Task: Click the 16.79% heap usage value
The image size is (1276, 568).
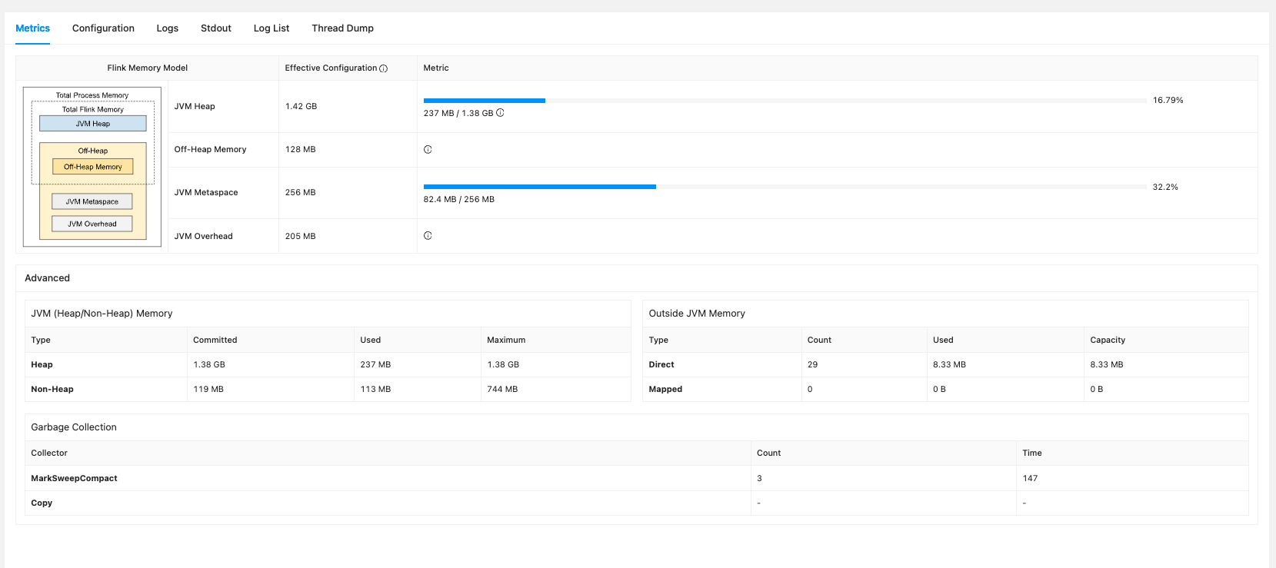Action: [x=1168, y=101]
